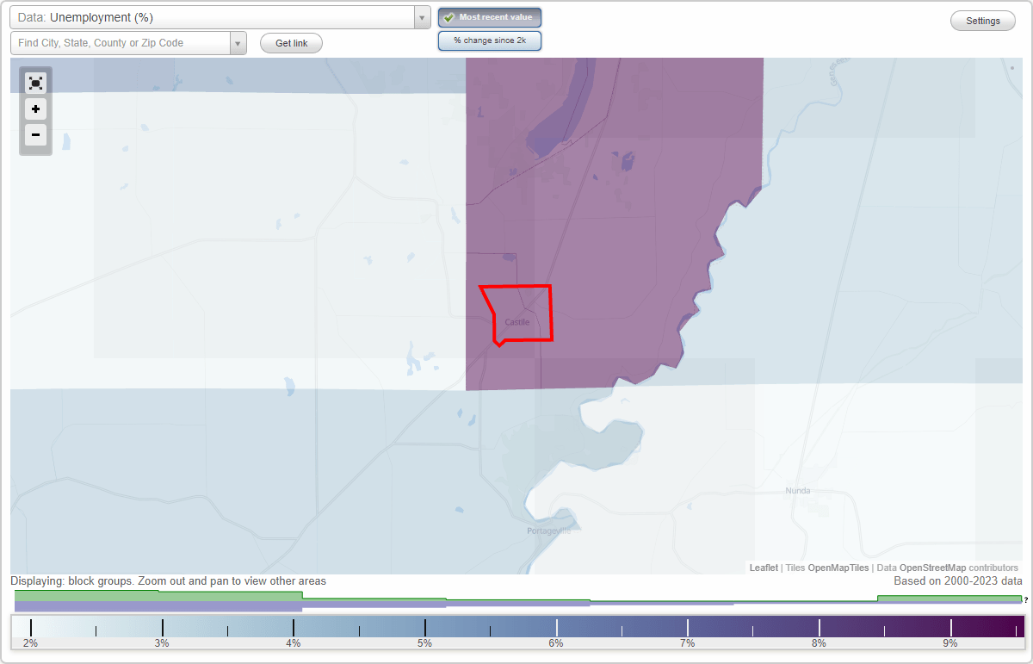Expand the location search dropdown arrow
1033x664 pixels.
[x=238, y=42]
